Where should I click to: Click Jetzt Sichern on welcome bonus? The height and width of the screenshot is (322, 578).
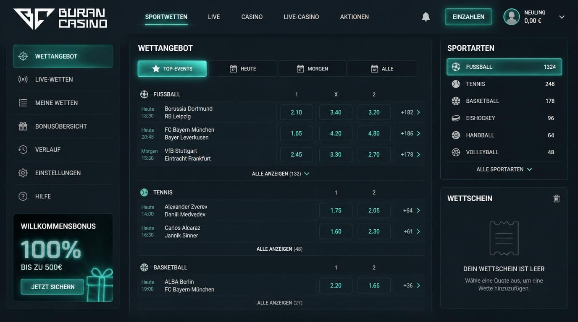click(53, 287)
